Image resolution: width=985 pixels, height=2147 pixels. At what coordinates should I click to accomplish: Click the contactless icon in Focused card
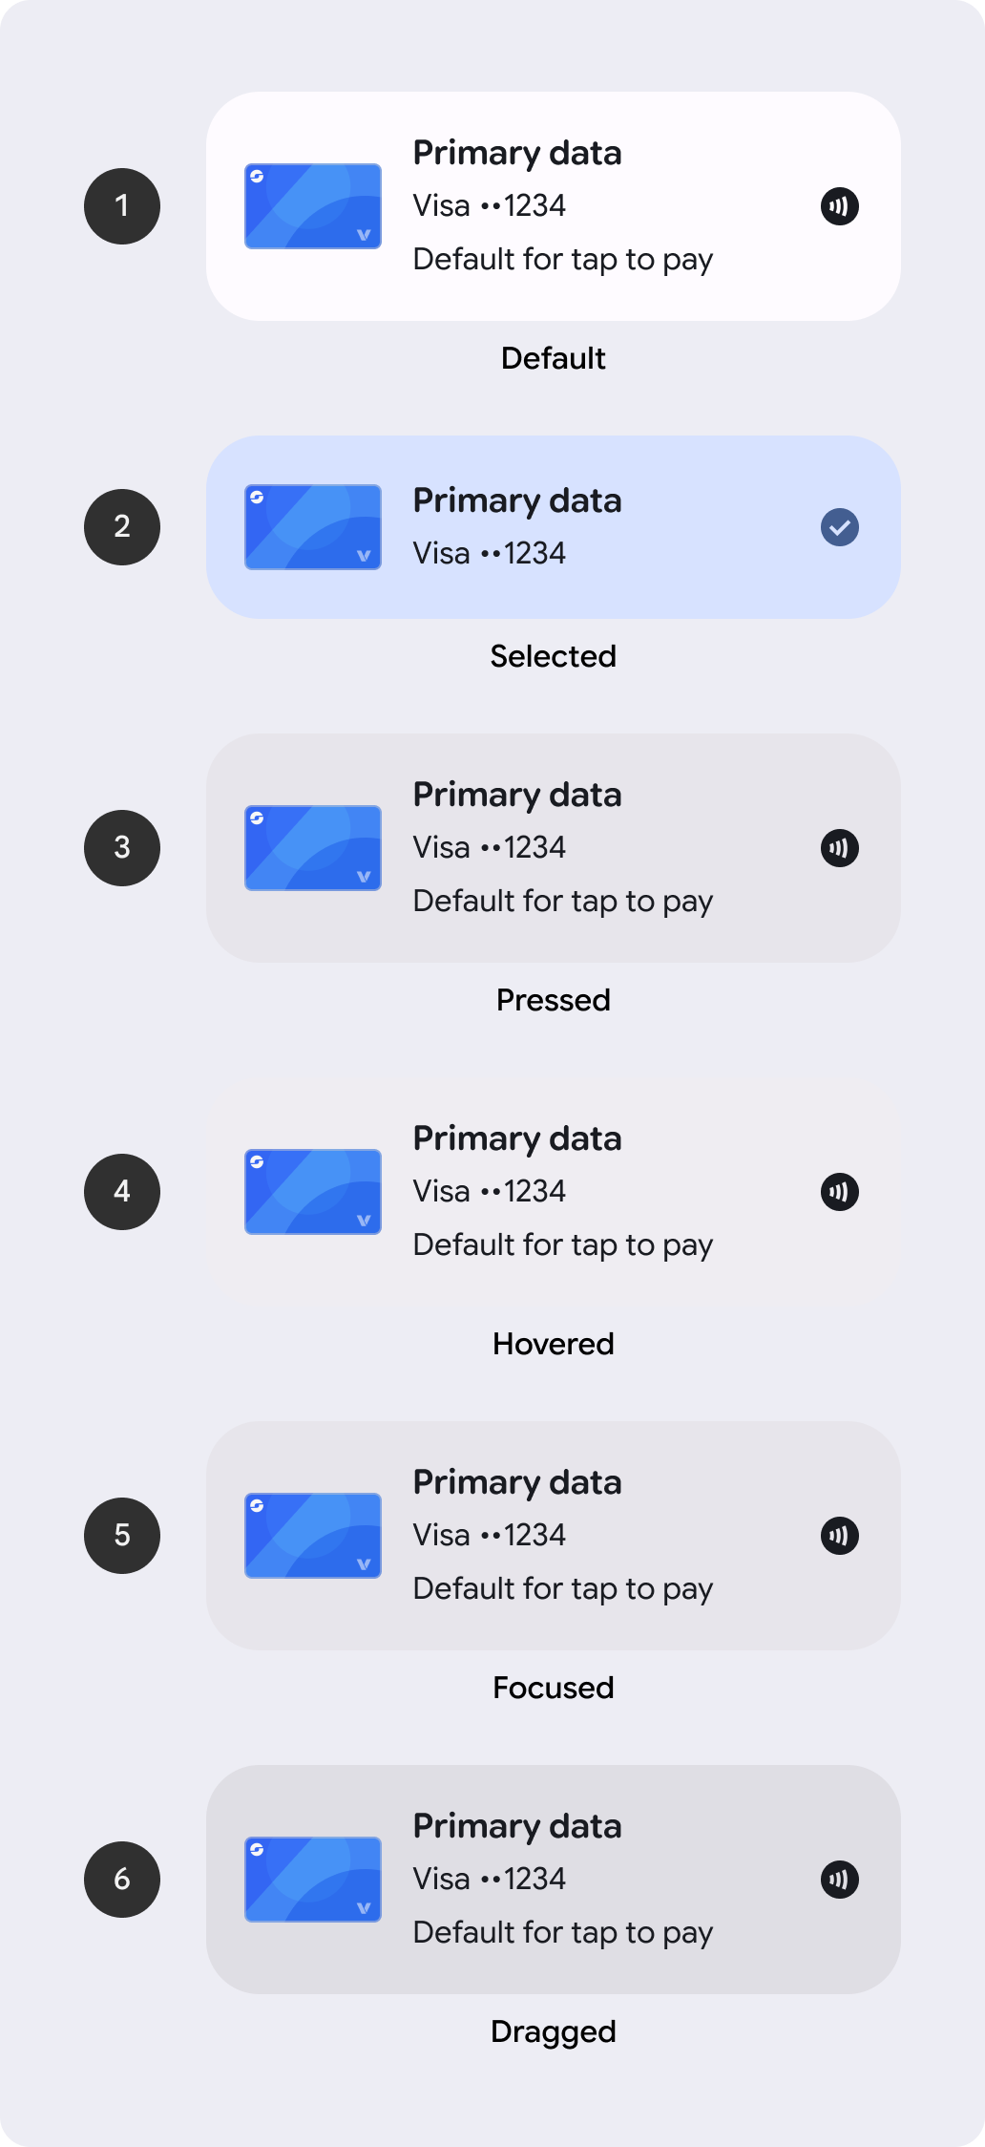[840, 1536]
